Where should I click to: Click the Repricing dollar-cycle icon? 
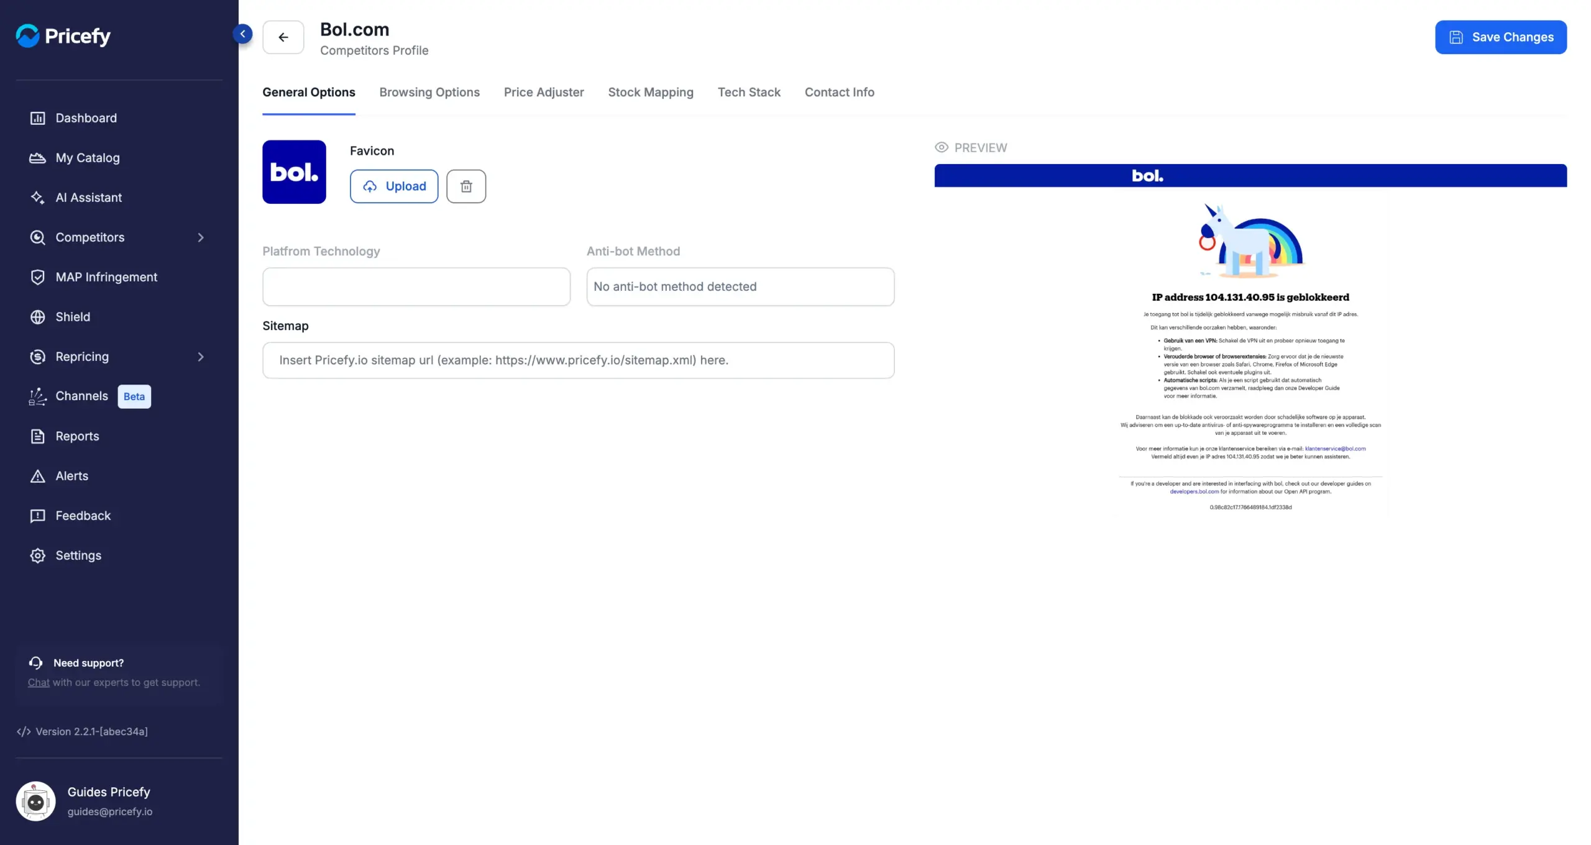(38, 357)
